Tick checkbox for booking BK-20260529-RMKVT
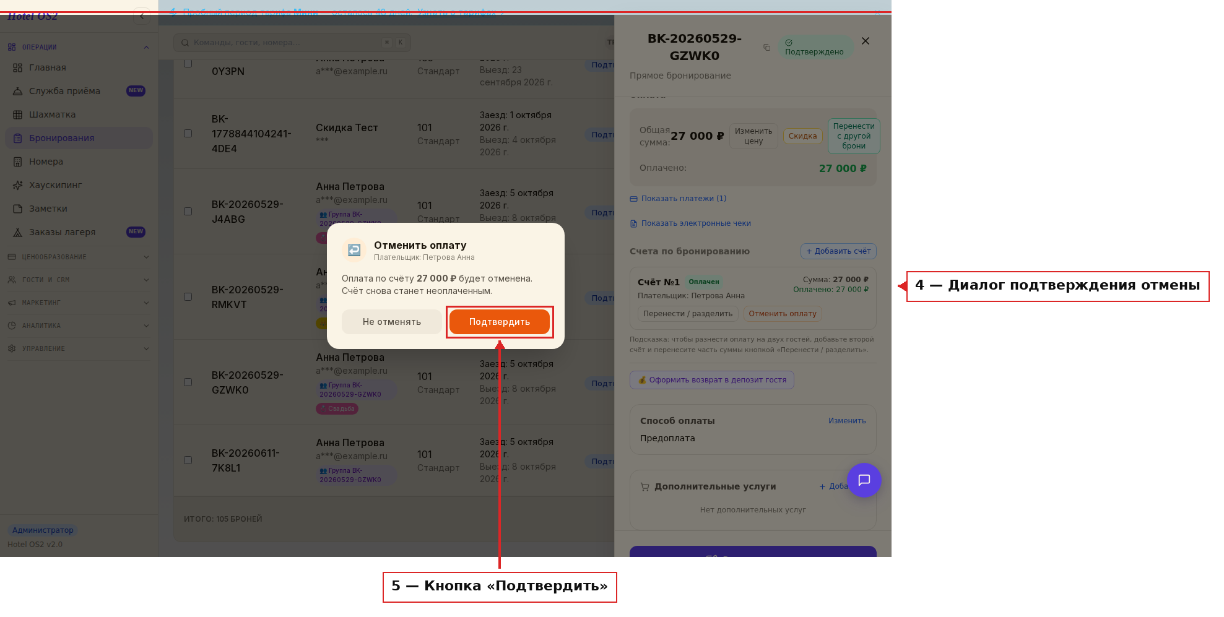The image size is (1224, 617). pyautogui.click(x=188, y=297)
